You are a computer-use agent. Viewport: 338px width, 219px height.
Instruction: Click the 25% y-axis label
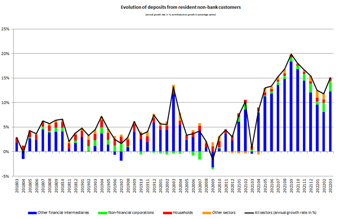[5, 29]
